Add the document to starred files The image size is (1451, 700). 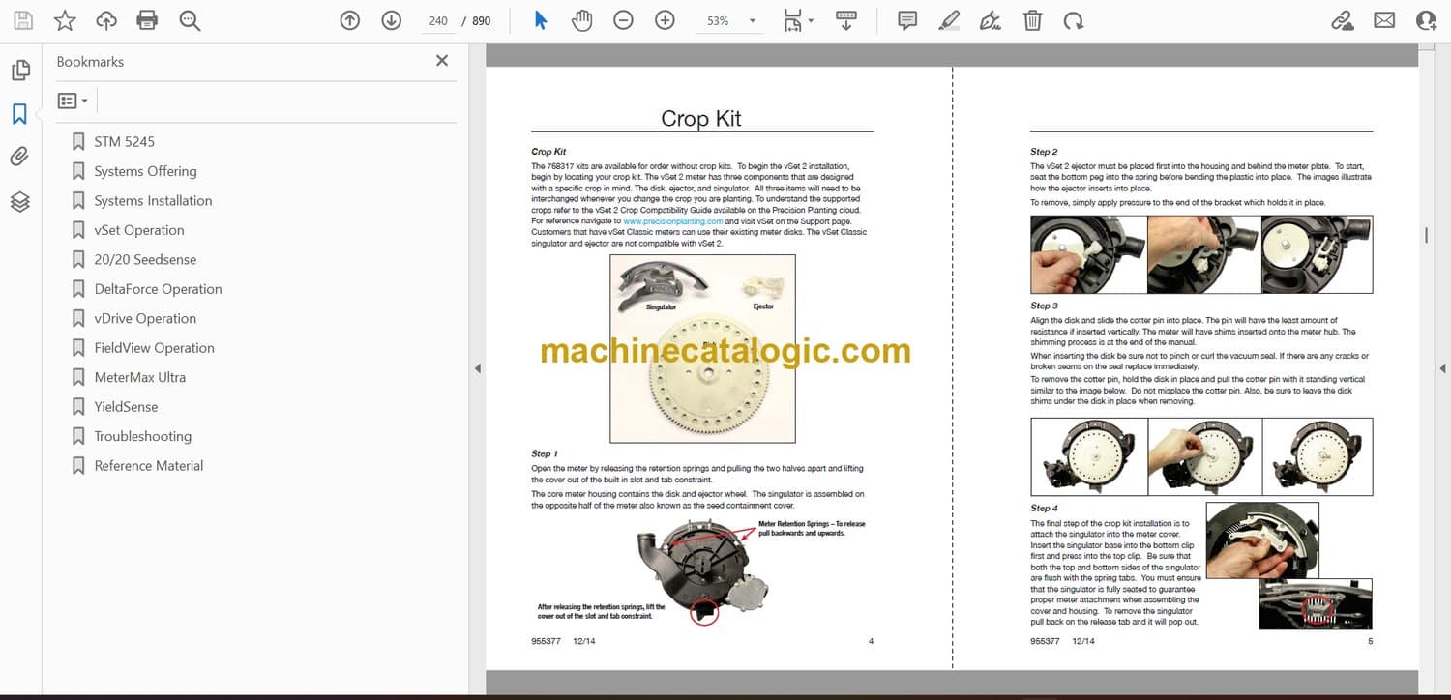[x=65, y=20]
